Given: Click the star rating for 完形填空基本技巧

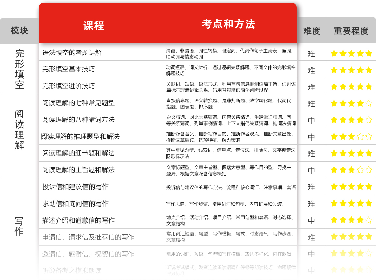Looking at the screenshot, I should [351, 70].
